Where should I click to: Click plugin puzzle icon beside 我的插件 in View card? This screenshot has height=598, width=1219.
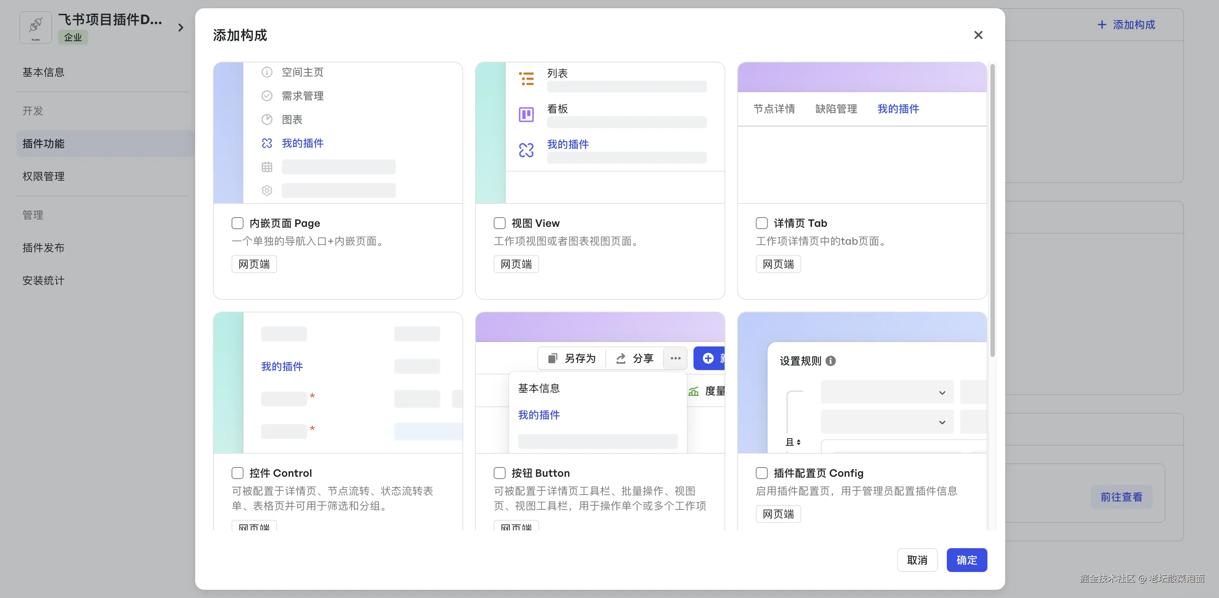[526, 150]
